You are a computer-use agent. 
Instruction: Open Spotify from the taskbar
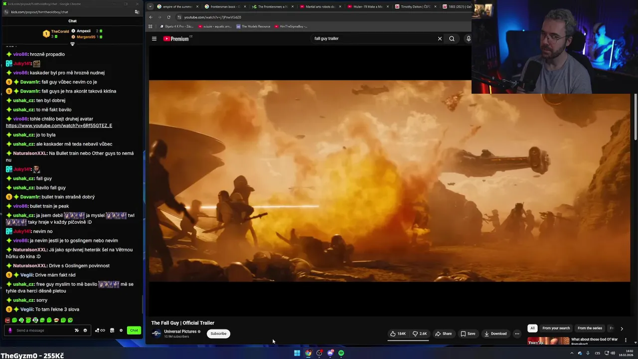[341, 353]
